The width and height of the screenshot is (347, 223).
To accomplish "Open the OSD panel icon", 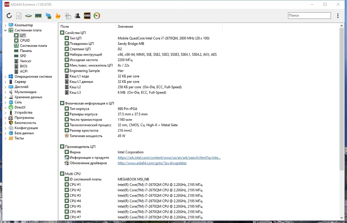I will 87,16.
